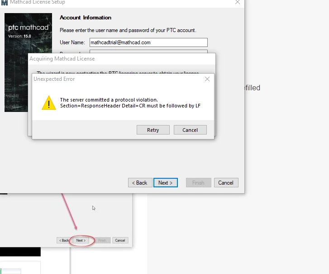Screen dimensions: 329x274
Task: Click Cancel at the bottom of License Setup wizard
Action: click(226, 183)
